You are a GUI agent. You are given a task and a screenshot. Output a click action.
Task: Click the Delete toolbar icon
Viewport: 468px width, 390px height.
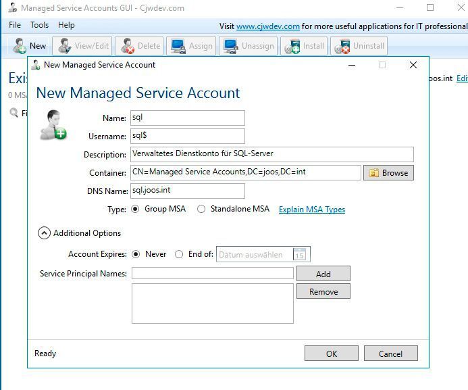click(127, 46)
